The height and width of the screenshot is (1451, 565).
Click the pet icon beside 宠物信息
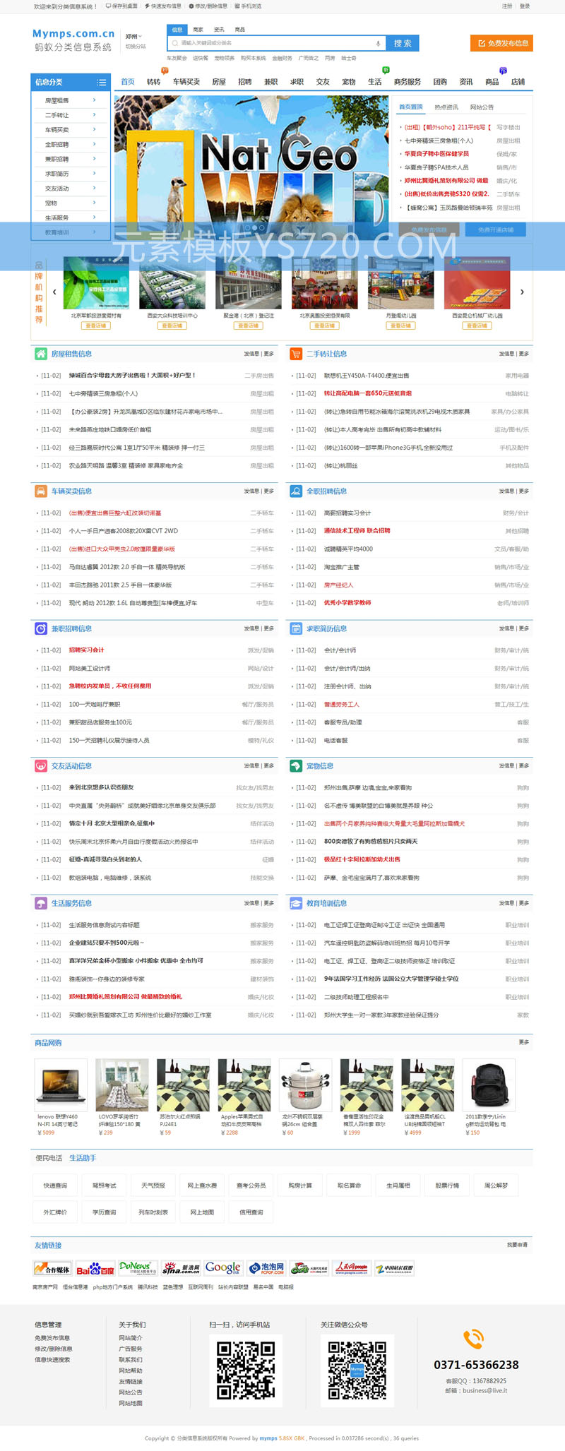coord(296,765)
